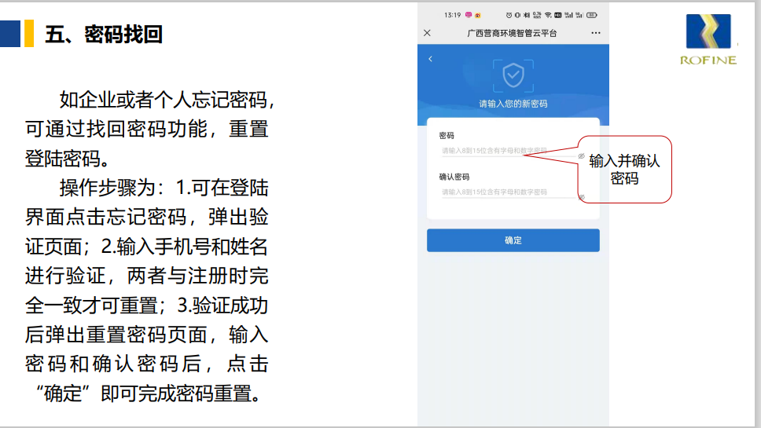Tap the battery indicator in phone status bar
Screen dimensions: 761x428
591,15
